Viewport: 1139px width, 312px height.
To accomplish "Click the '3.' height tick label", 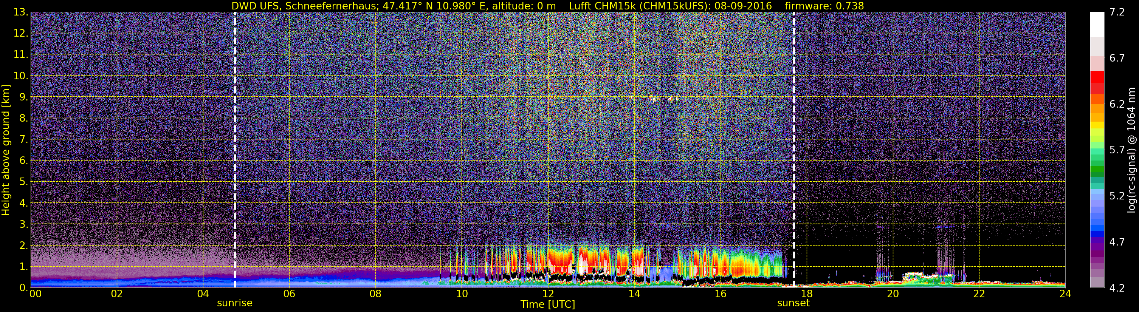I will 24,224.
